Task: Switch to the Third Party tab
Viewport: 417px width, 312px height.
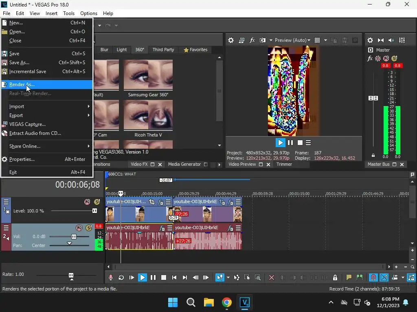Action: pos(163,50)
